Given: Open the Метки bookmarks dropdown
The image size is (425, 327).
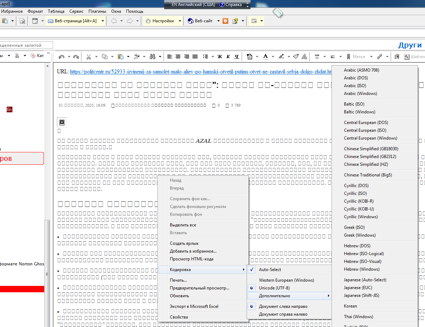Looking at the screenshot, I should [371, 56].
